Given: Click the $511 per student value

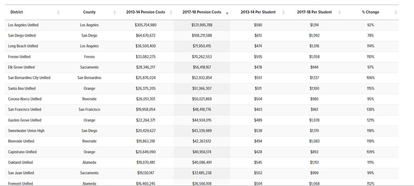Looking at the screenshot, I should pyautogui.click(x=258, y=89).
